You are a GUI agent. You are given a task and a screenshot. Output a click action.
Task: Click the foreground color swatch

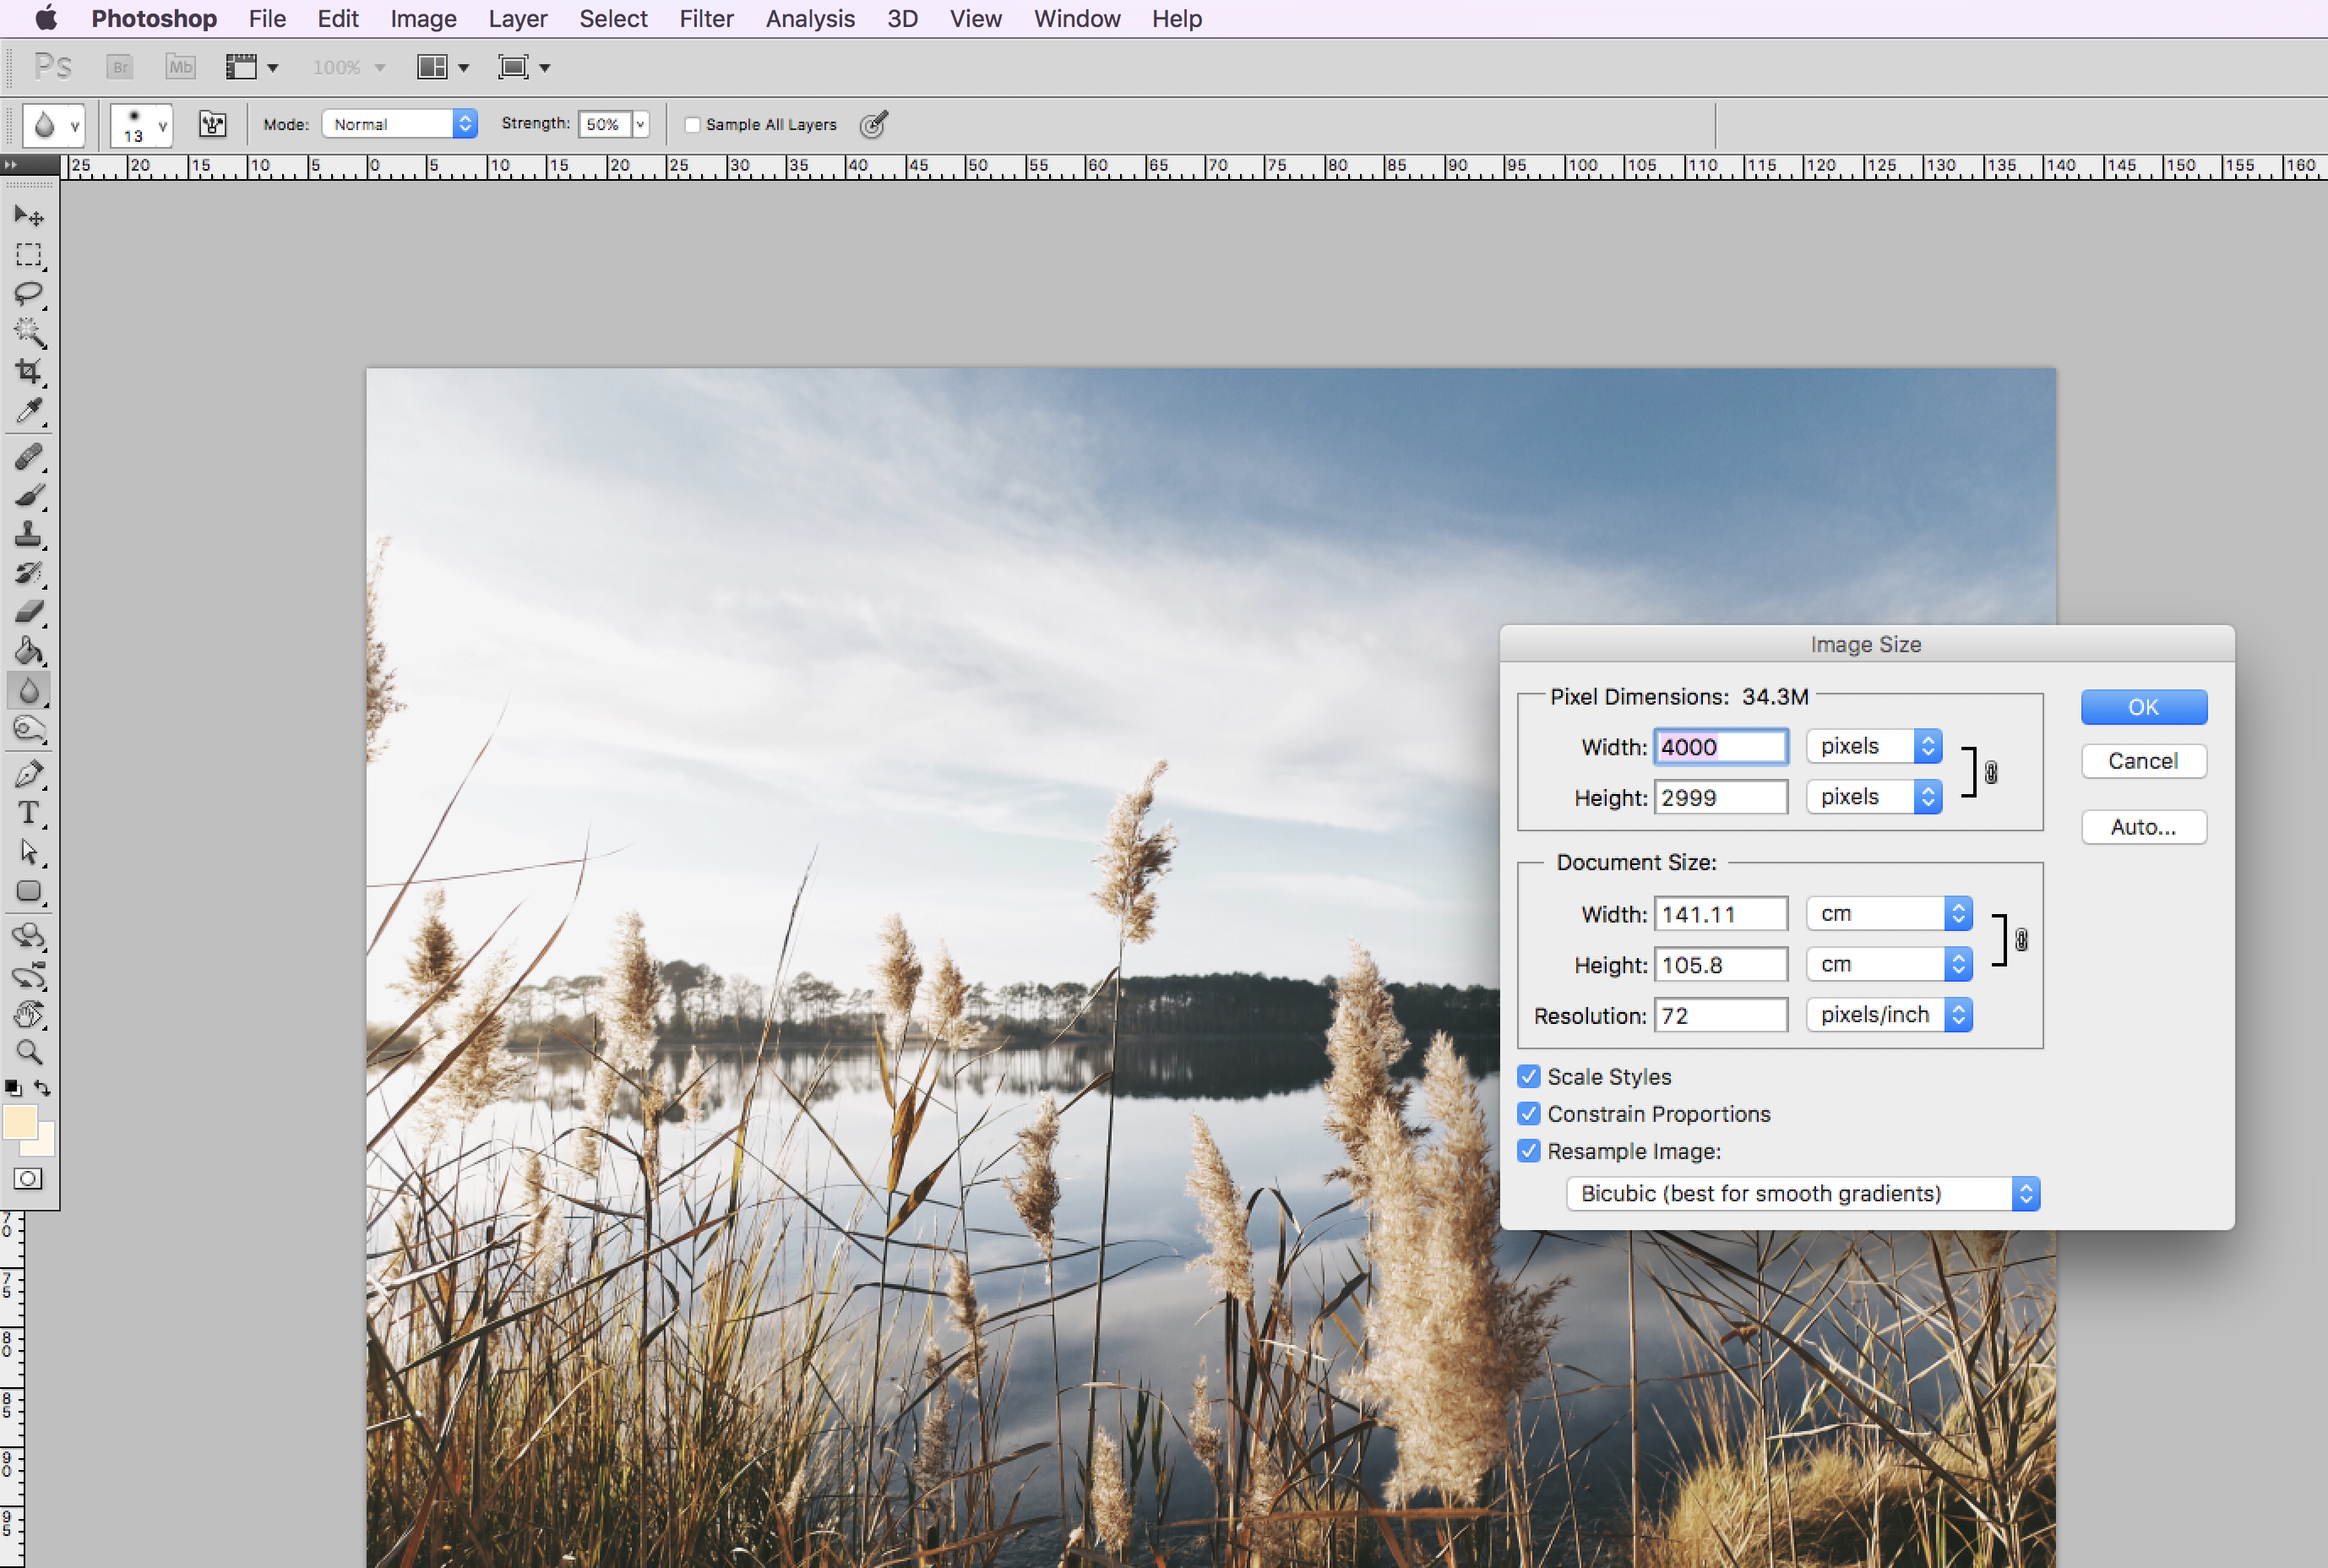20,1122
